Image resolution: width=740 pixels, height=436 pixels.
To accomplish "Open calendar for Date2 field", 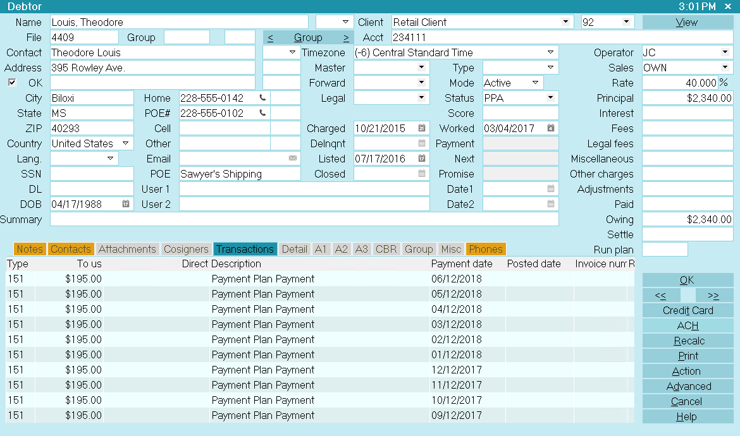I will [551, 204].
